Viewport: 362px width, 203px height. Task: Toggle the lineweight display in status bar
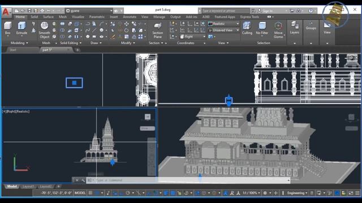coord(166,193)
